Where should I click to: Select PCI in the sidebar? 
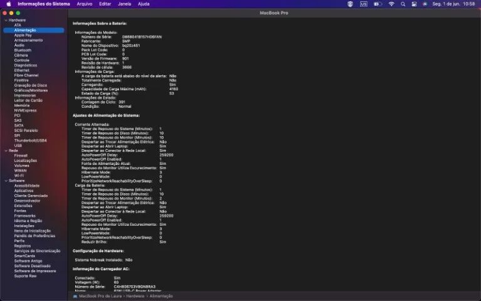click(17, 115)
